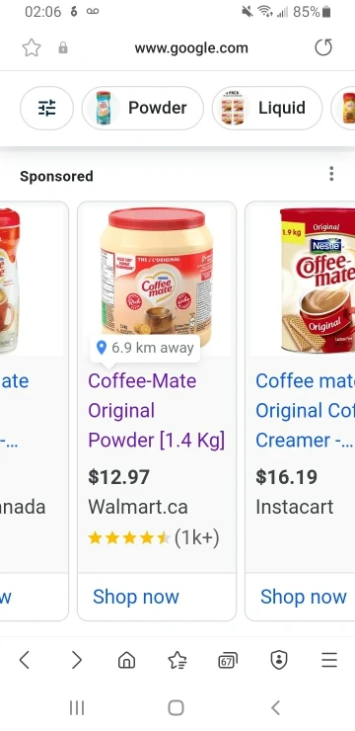
Task: Tap the www.google.com address bar
Action: click(x=191, y=48)
